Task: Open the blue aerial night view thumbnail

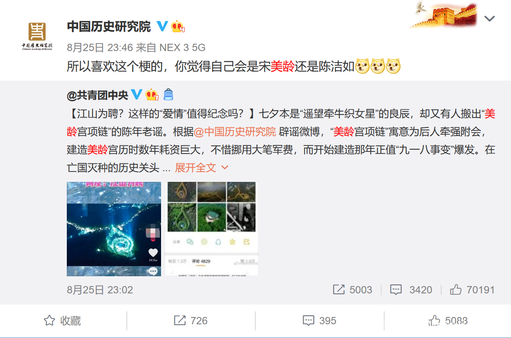Action: pos(114,229)
